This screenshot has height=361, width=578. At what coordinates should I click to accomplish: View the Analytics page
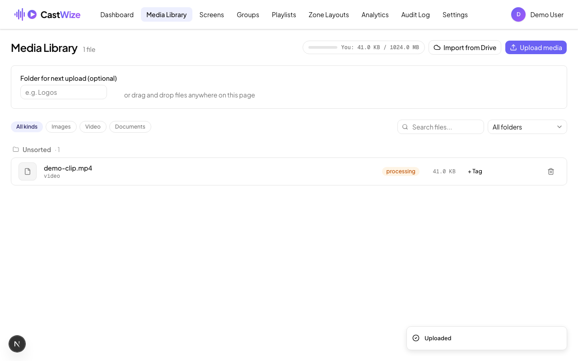375,14
